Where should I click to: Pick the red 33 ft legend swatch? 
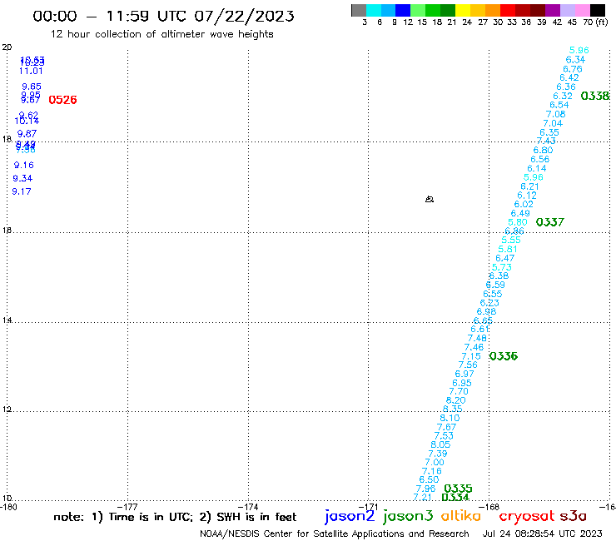click(x=508, y=10)
